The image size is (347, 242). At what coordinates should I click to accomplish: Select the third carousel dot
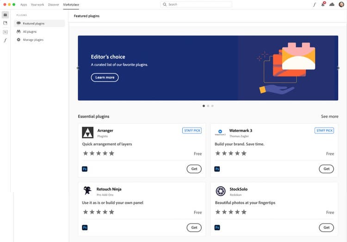212,106
